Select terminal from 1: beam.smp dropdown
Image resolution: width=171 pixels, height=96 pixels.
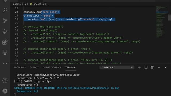pyautogui.click(x=117, y=67)
